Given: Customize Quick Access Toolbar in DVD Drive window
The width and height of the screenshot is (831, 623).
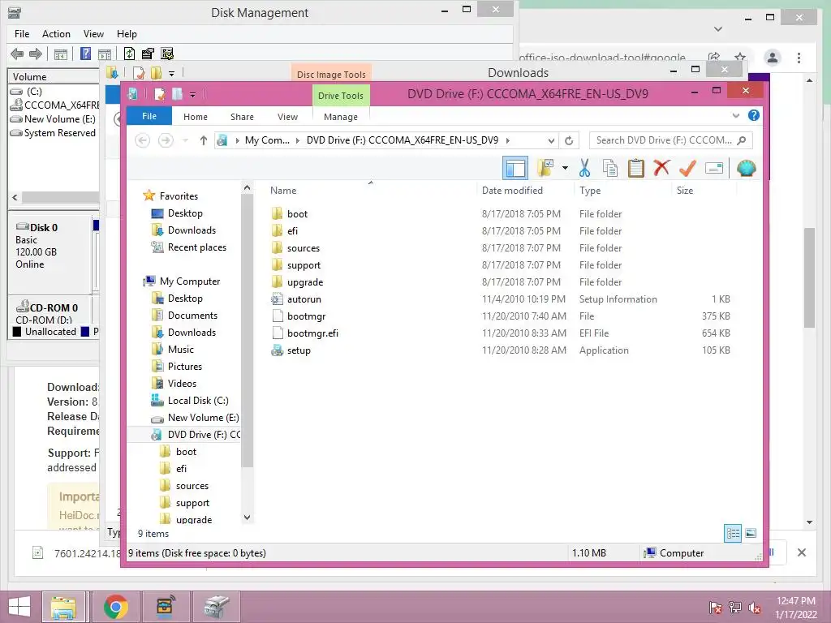Looking at the screenshot, I should [x=192, y=95].
